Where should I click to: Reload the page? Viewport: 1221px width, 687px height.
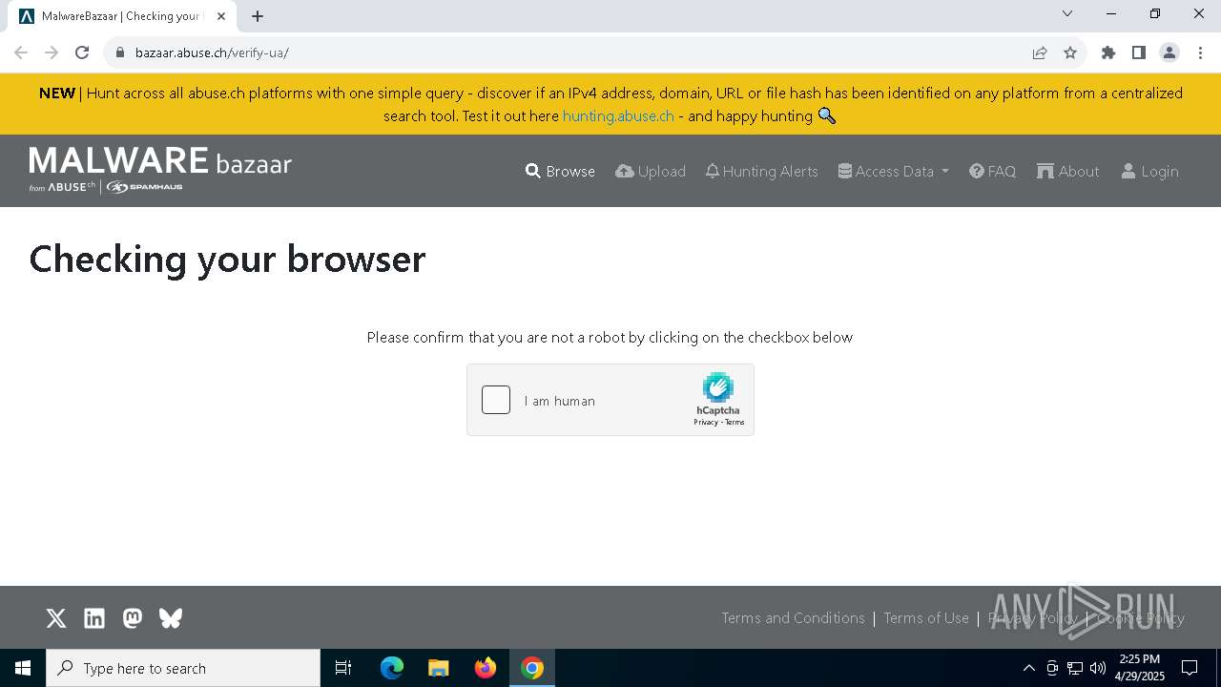pos(82,52)
